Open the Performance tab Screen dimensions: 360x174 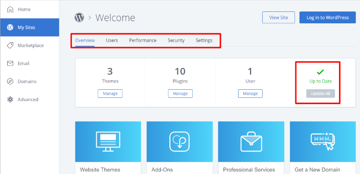click(143, 41)
